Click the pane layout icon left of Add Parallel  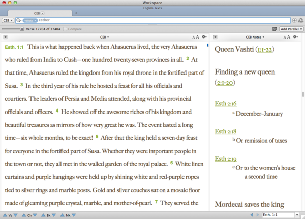pos(274,29)
